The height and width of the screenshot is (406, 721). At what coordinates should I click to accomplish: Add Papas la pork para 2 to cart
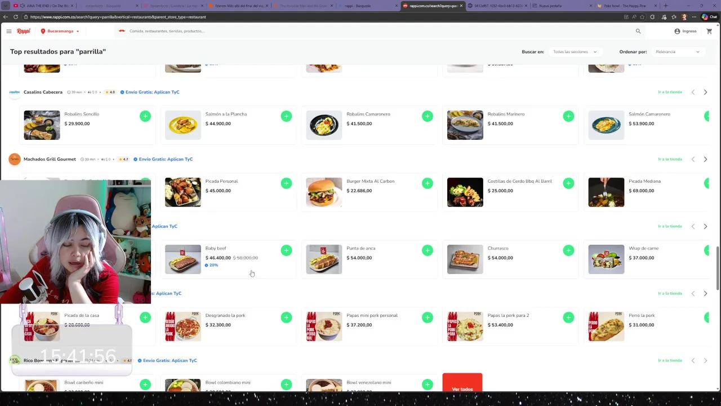tap(568, 317)
